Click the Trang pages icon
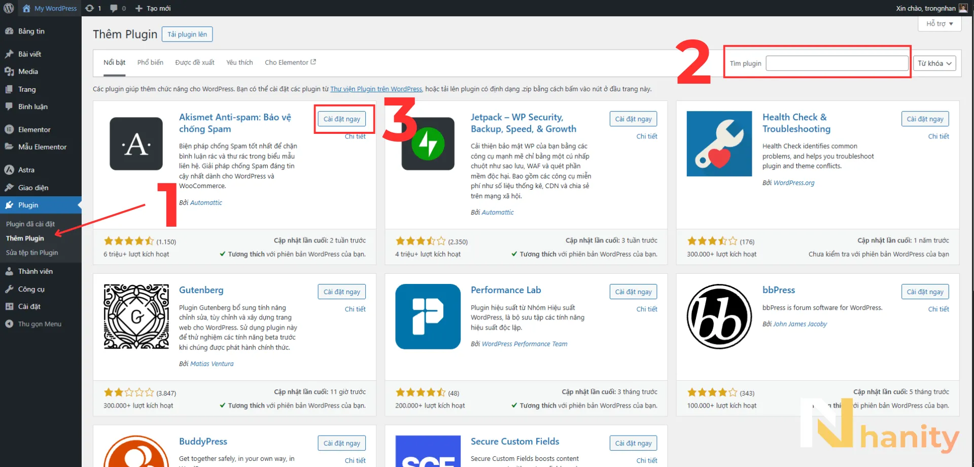The image size is (974, 467). point(9,89)
